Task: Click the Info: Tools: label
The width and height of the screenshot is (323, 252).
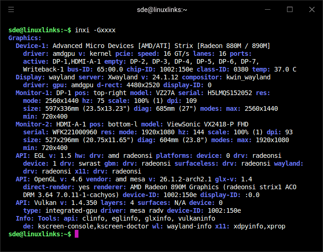Action: pos(38,218)
